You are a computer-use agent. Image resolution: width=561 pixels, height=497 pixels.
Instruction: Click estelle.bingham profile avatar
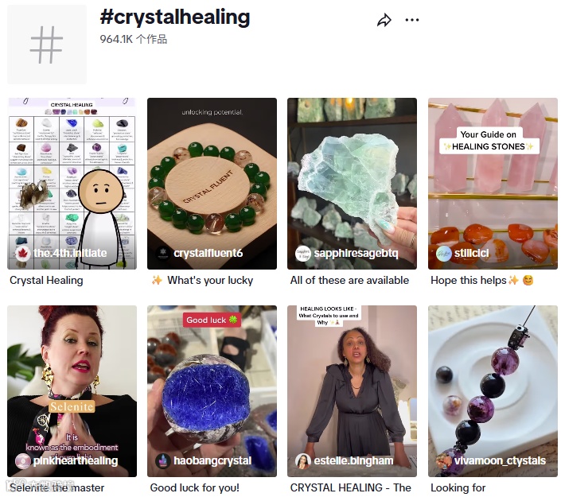[x=303, y=461]
